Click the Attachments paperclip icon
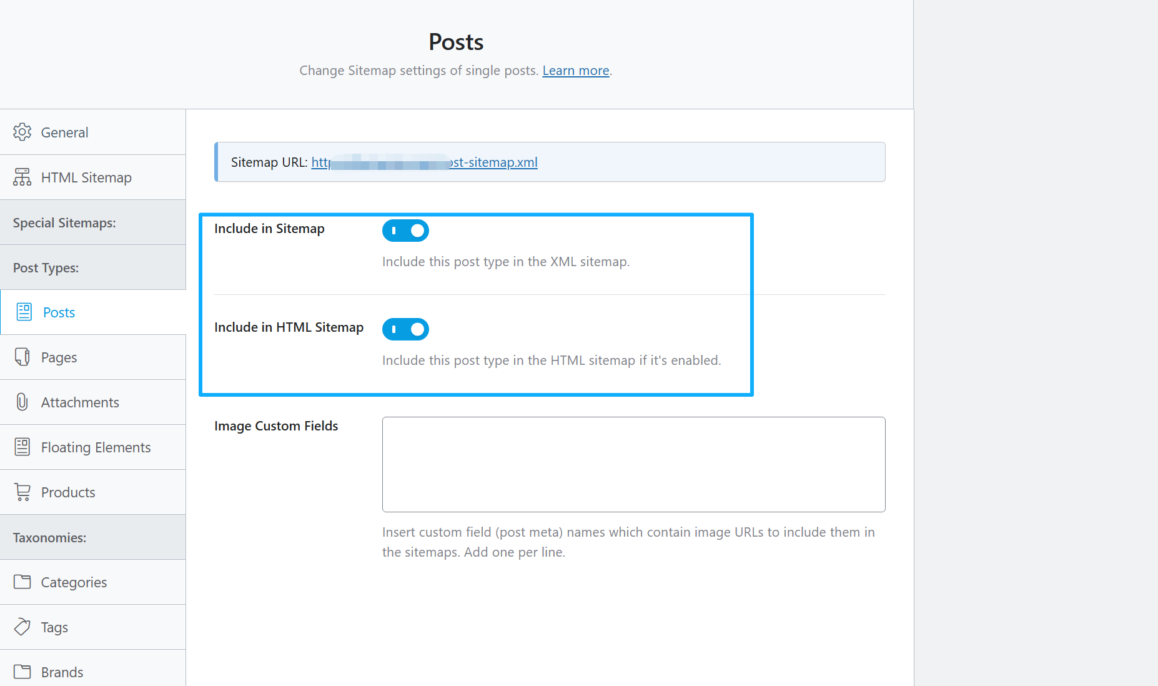The width and height of the screenshot is (1158, 686). point(22,402)
